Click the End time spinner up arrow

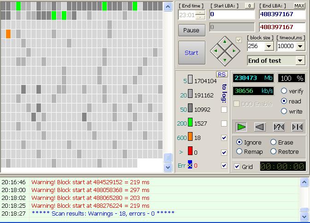[x=200, y=12]
